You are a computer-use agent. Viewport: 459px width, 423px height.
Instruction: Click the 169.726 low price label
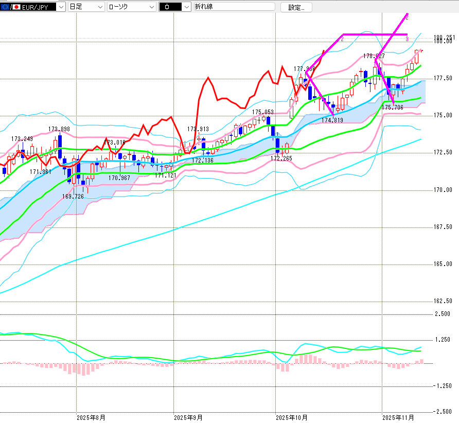(73, 197)
